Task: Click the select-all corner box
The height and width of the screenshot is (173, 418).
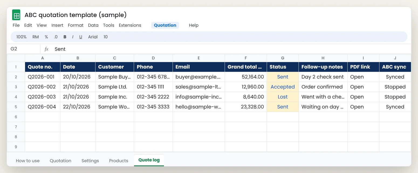Action: 16,58
